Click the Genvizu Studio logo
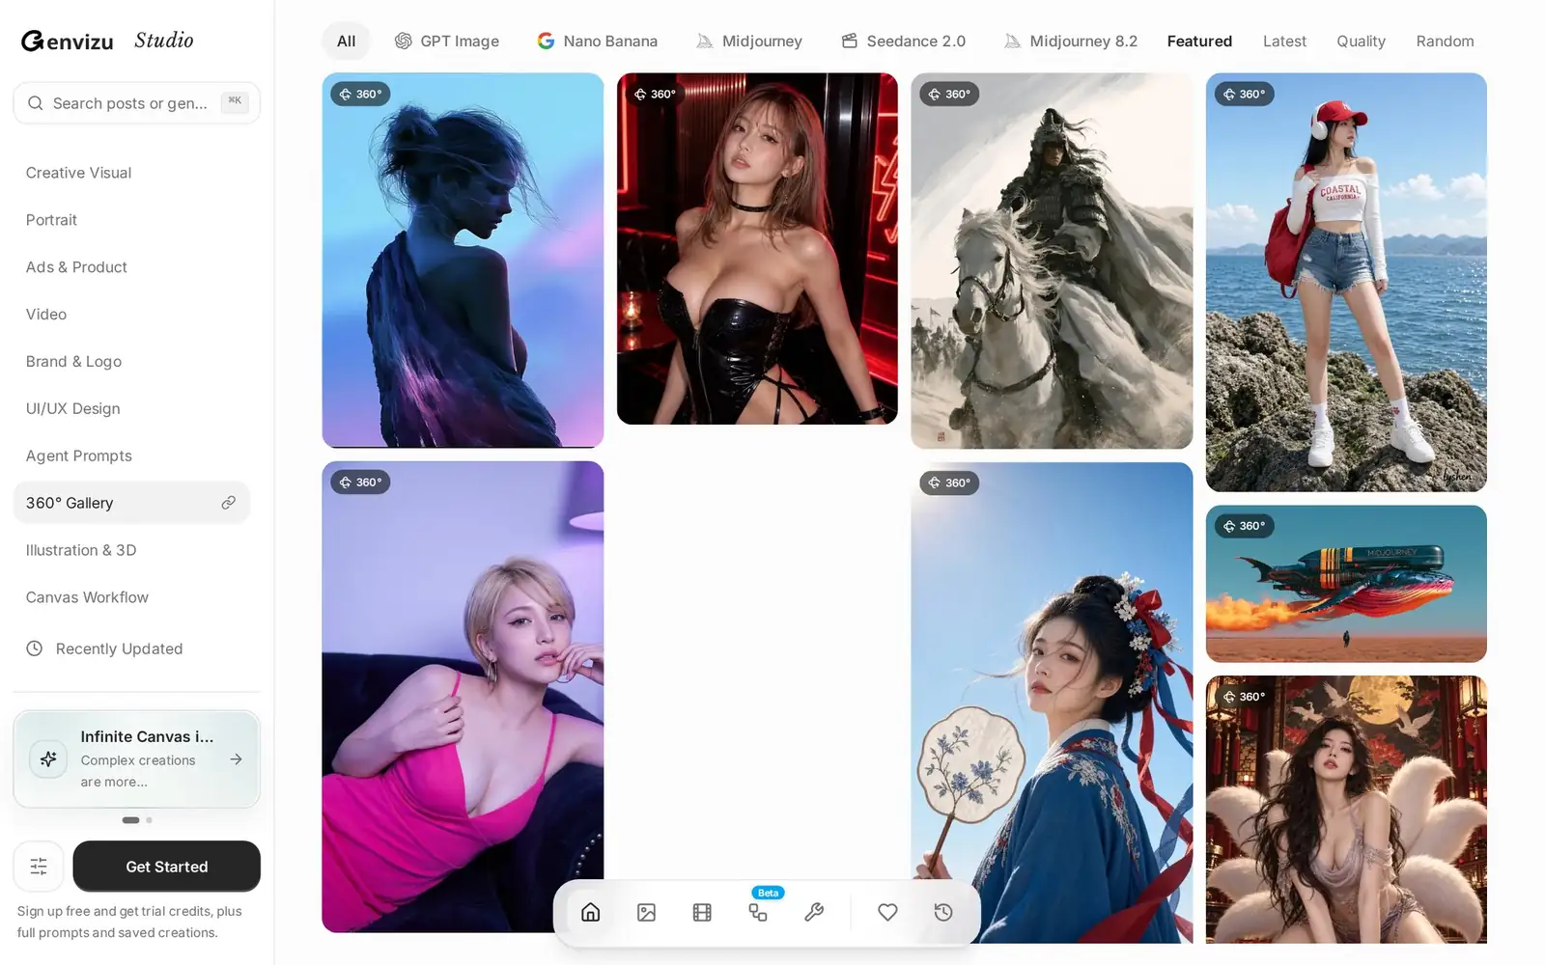1545x965 pixels. pyautogui.click(x=107, y=41)
